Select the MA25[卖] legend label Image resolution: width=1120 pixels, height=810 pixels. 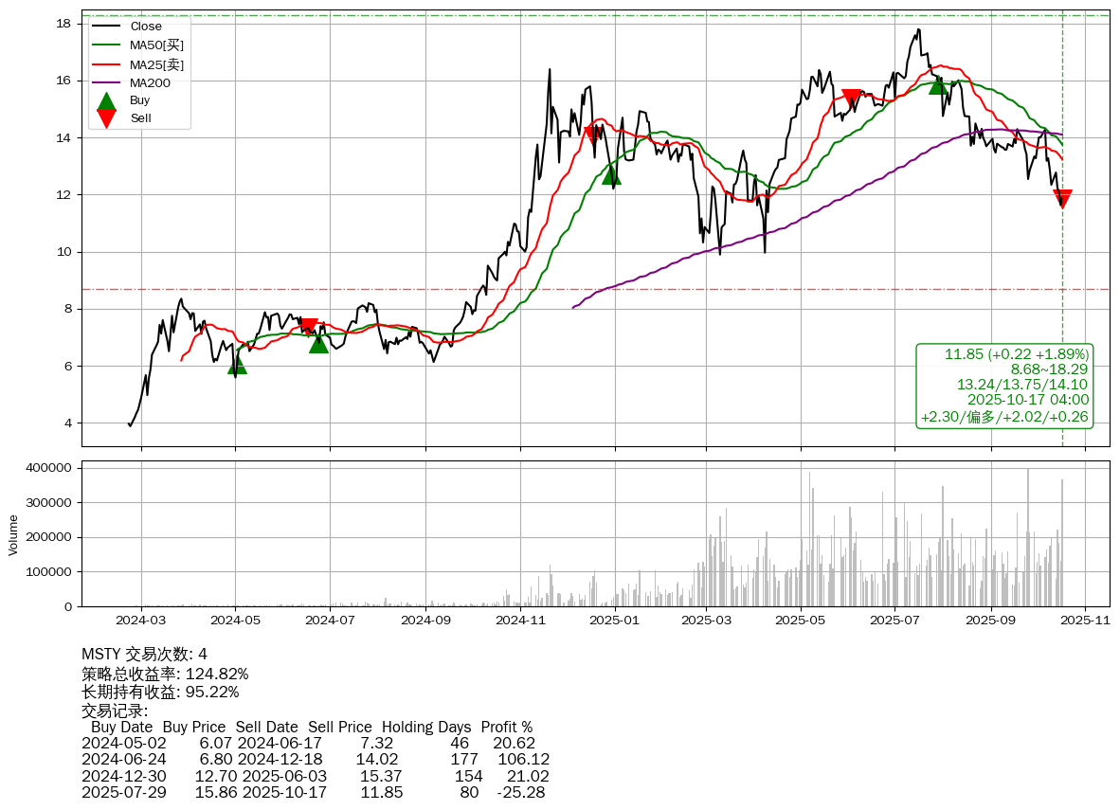point(156,64)
